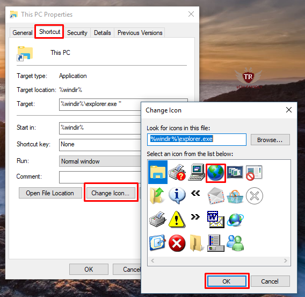Click the Change Icon... button
305x297 pixels.
[111, 193]
